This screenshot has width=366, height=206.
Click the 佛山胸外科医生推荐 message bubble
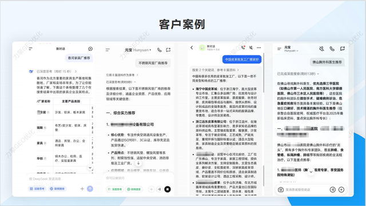click(327, 62)
